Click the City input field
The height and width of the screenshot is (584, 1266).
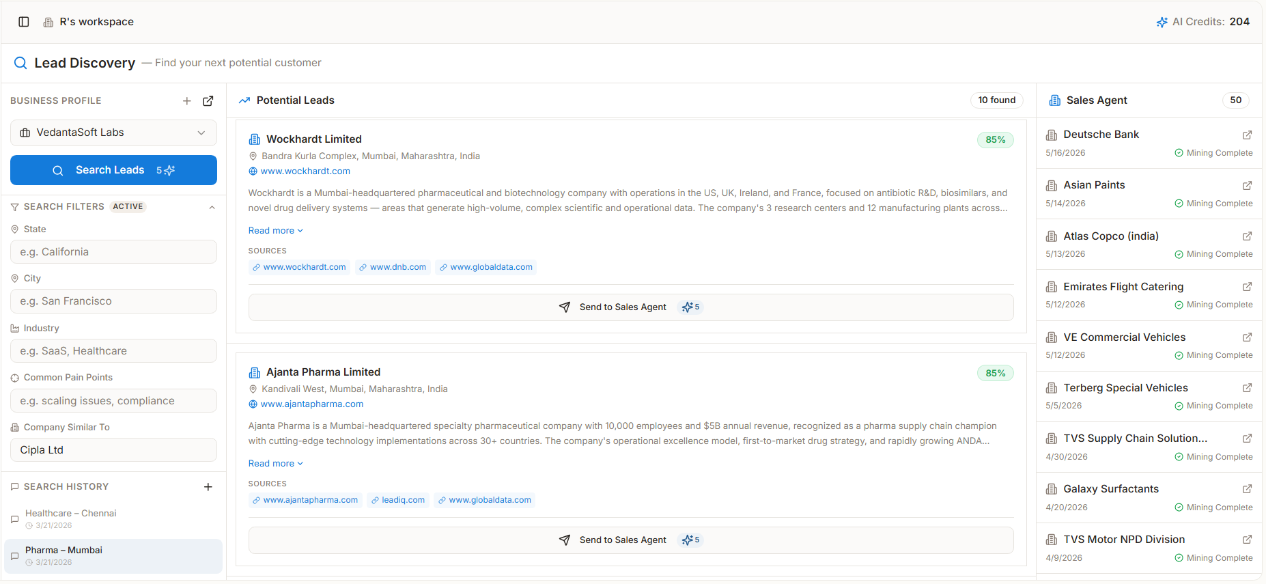(113, 301)
